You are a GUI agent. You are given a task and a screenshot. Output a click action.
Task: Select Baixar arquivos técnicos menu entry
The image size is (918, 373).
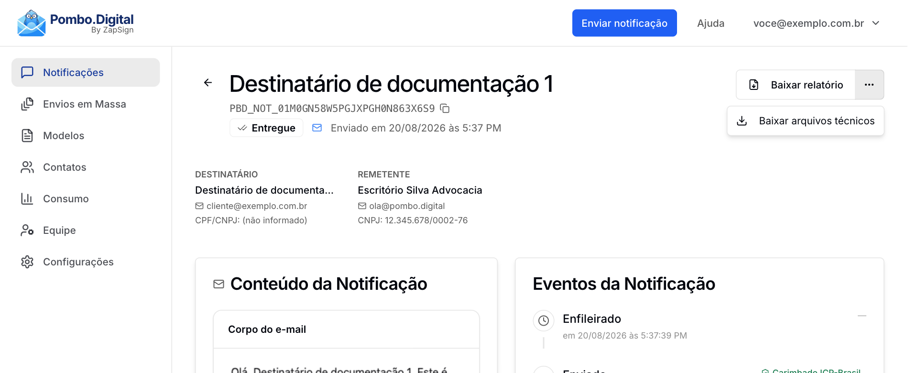pyautogui.click(x=806, y=121)
